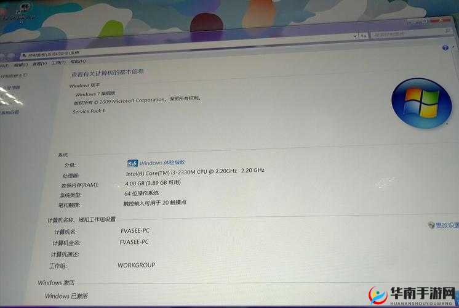Click the '安装内存(RAM):' label

tap(79, 185)
